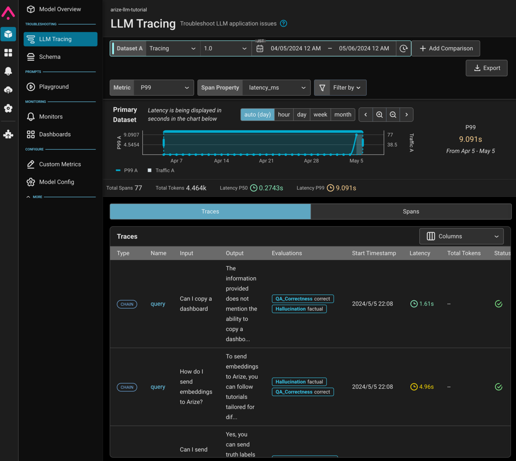
Task: Click the QA_Correctness correct tag in first row
Action: [x=303, y=299]
